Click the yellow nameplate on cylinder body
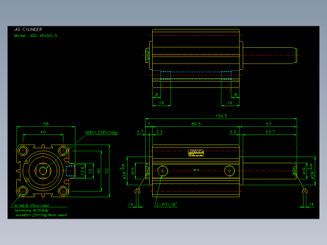Image resolution: width=327 pixels, height=245 pixels. point(196,153)
